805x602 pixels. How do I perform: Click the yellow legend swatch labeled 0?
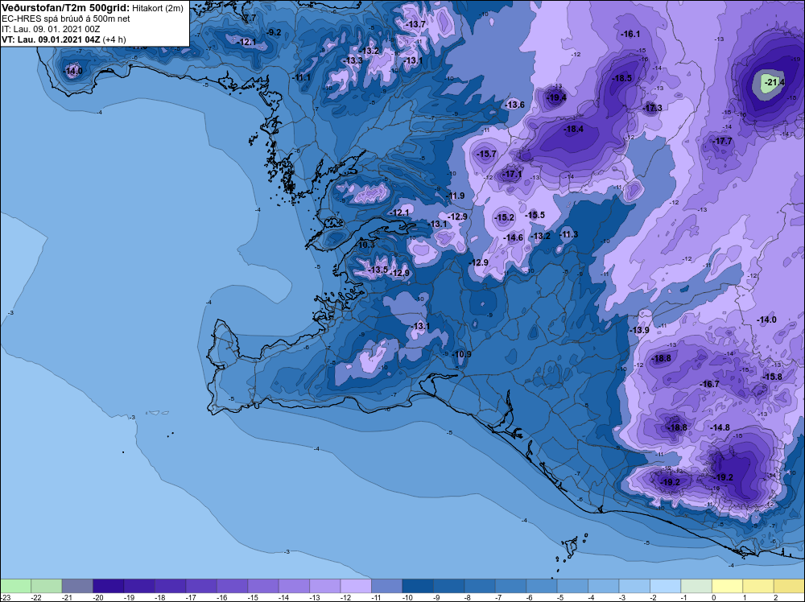click(728, 586)
